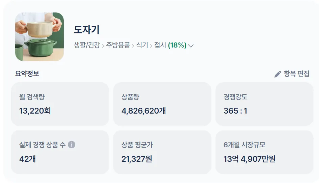Select the 상품량 summary card
This screenshot has width=319, height=183.
pyautogui.click(x=162, y=104)
